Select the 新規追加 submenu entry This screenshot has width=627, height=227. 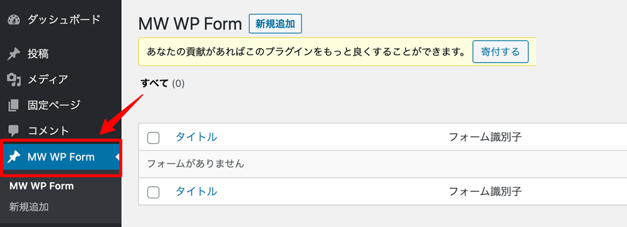29,207
